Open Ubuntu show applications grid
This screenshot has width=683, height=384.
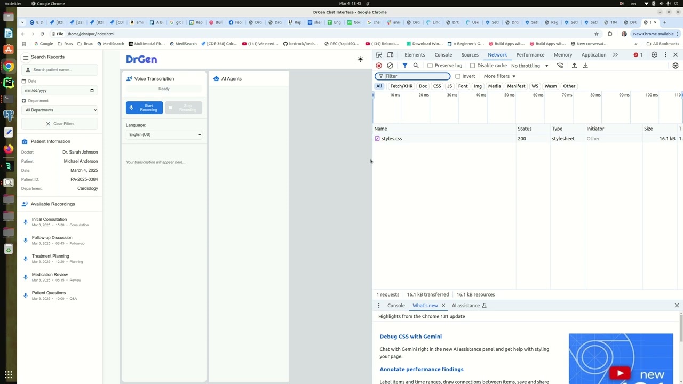click(9, 375)
